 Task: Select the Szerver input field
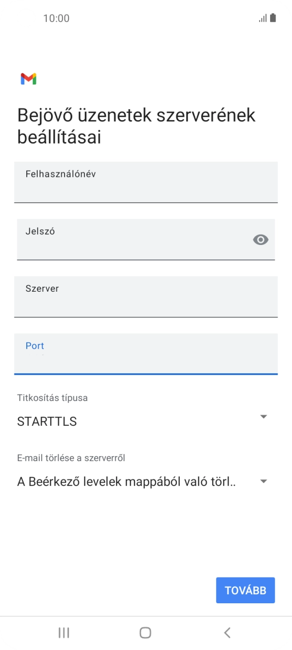[x=146, y=297]
